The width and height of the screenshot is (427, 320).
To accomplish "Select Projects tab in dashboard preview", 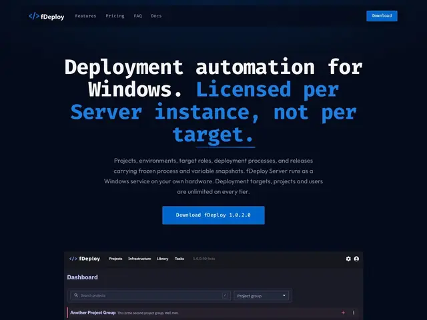I will tap(115, 259).
